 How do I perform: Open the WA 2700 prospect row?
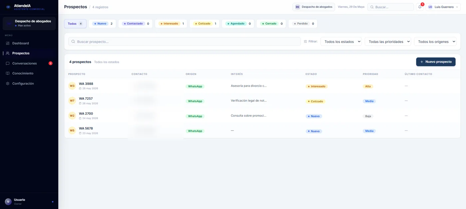pyautogui.click(x=262, y=116)
